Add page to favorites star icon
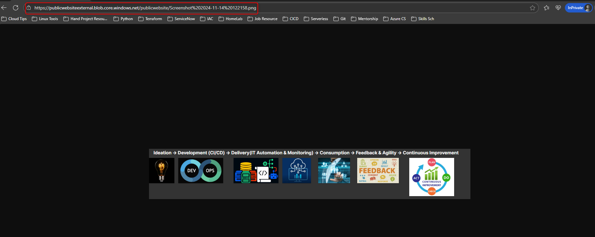595x237 pixels. [533, 8]
